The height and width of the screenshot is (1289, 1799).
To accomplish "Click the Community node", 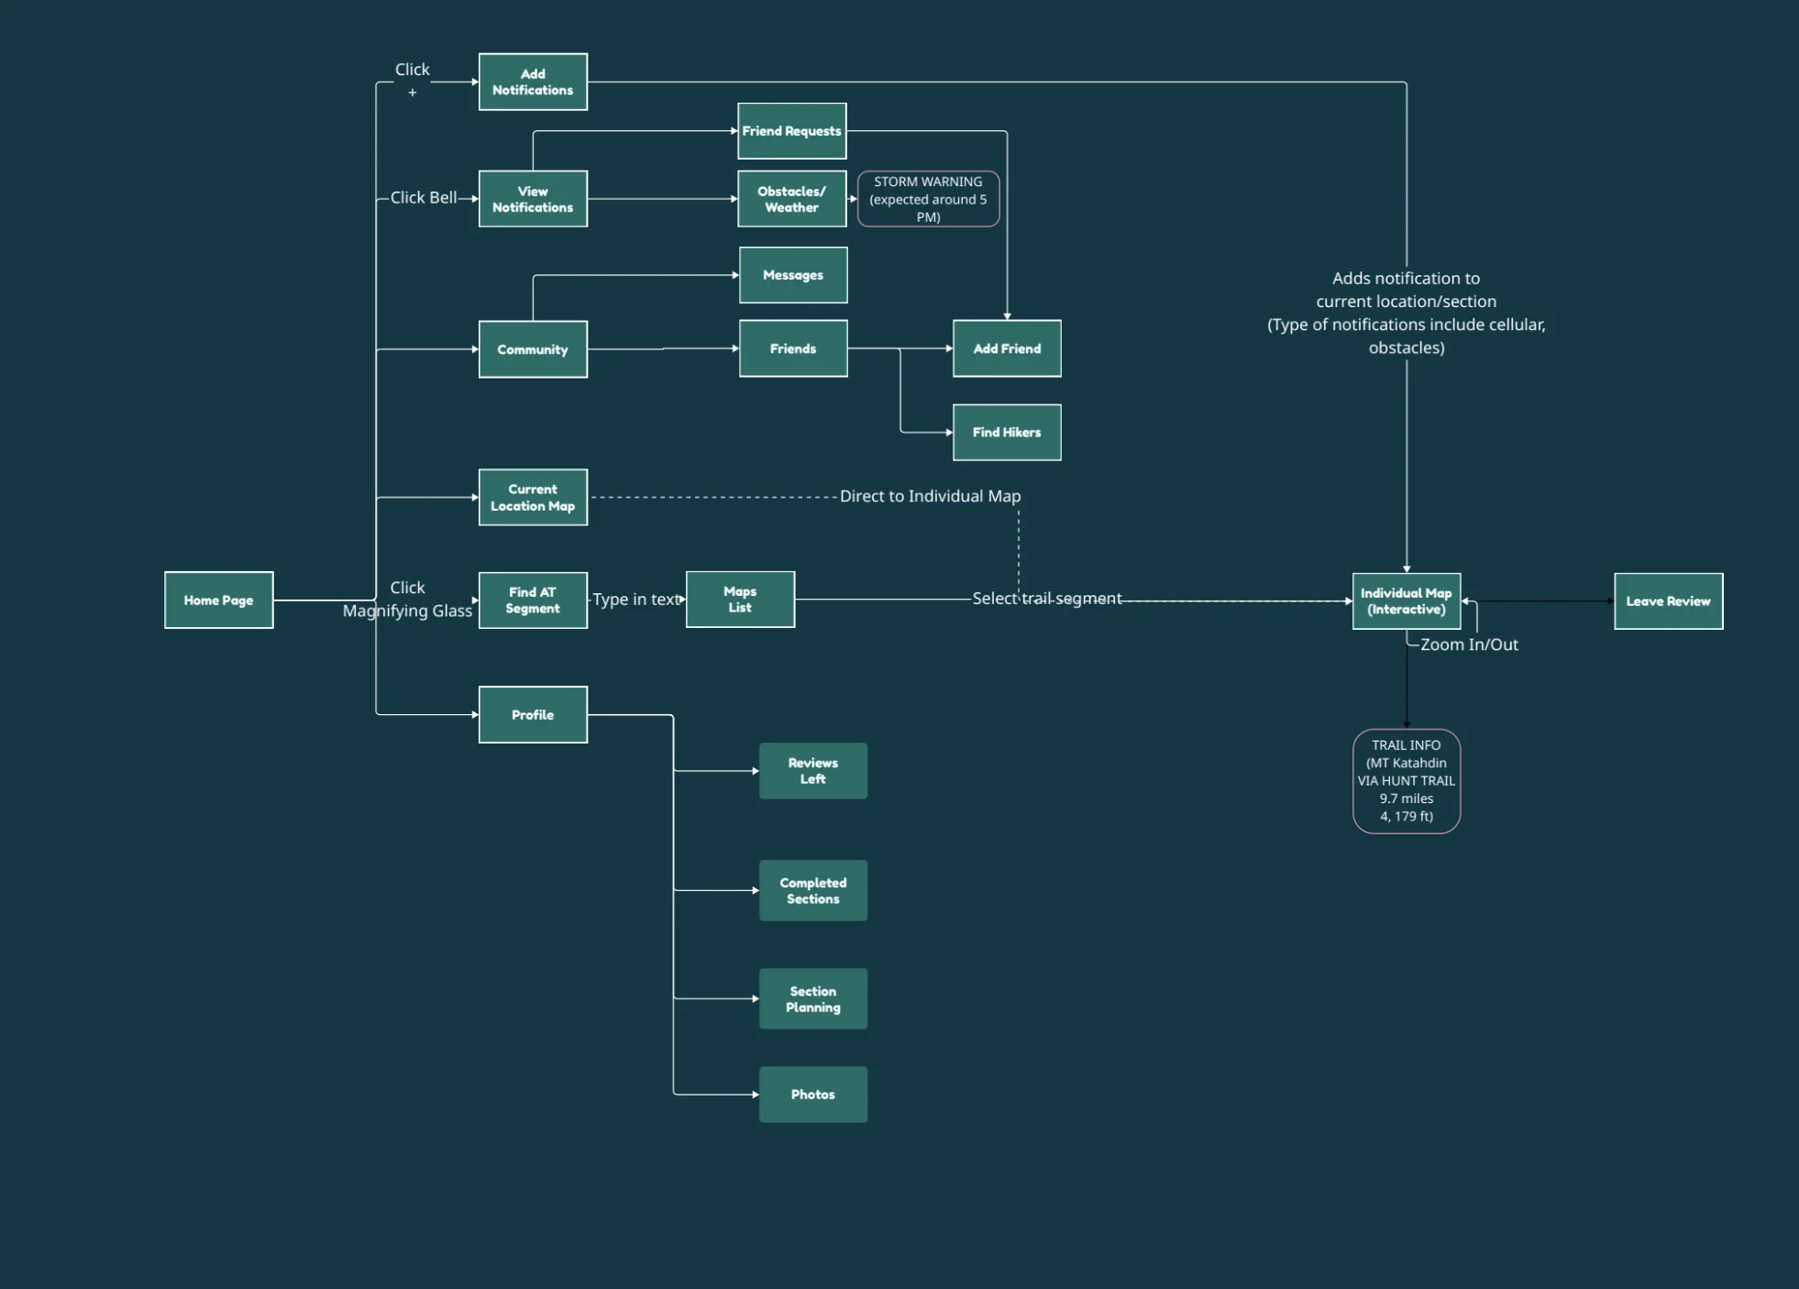I will tap(533, 349).
